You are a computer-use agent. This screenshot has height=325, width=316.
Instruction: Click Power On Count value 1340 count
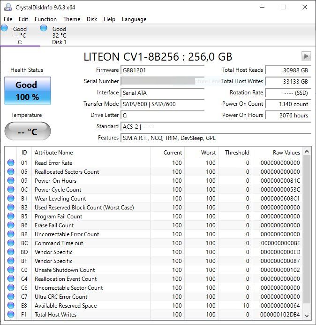[288, 104]
